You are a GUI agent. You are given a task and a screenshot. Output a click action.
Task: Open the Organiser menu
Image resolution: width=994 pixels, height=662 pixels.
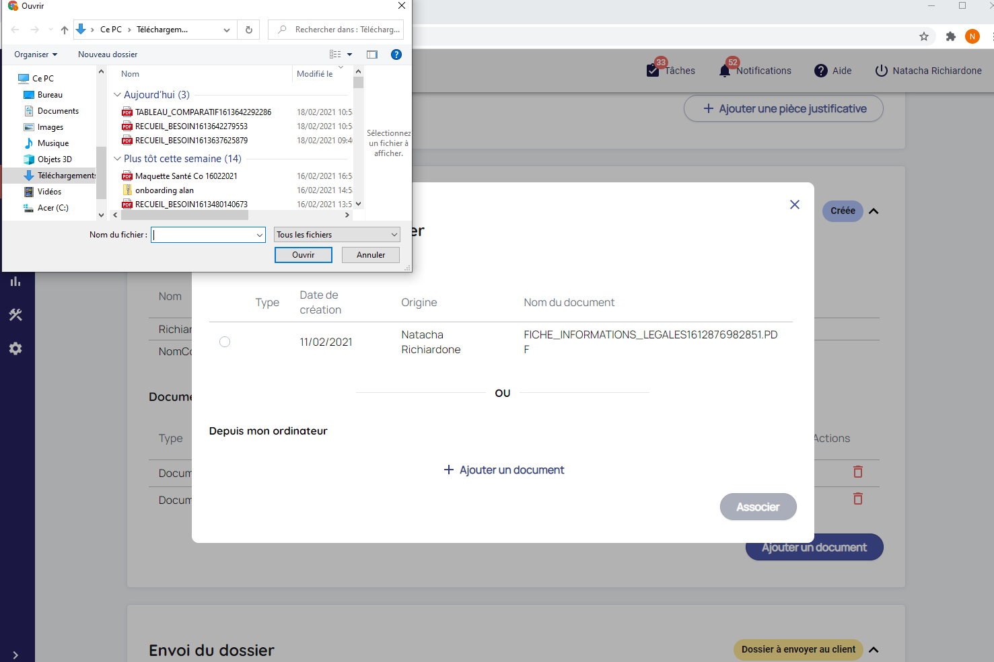[x=35, y=54]
